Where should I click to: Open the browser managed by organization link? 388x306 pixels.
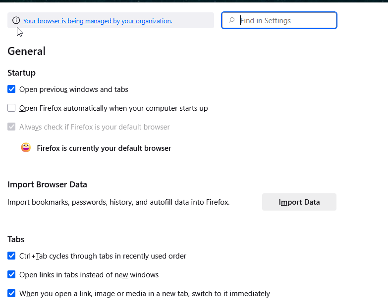tap(98, 21)
